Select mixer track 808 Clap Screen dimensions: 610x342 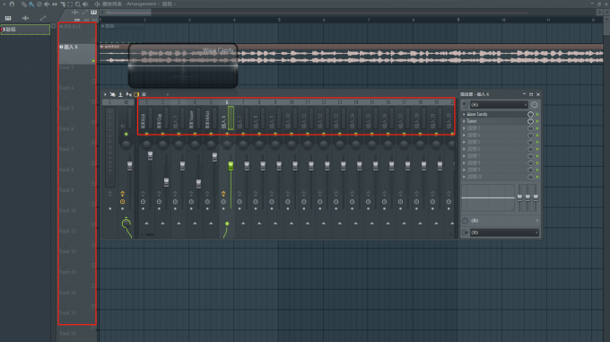(161, 118)
